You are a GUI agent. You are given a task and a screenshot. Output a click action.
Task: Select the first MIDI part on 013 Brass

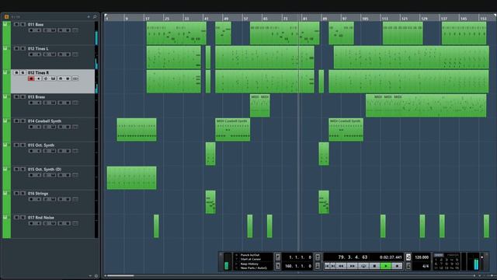tap(260, 106)
